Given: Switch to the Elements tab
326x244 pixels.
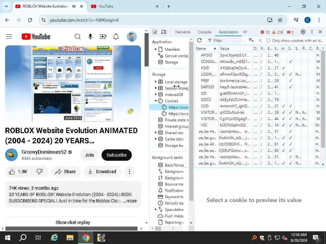Looking at the screenshot, I should [x=183, y=32].
